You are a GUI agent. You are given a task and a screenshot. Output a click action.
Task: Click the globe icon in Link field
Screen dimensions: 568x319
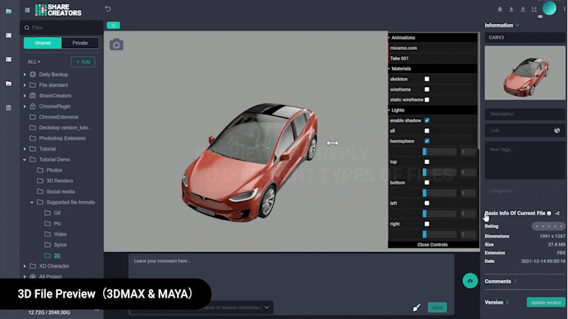(x=557, y=130)
